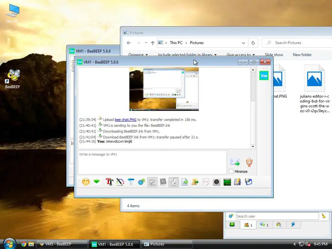Launch Chrome from the taskbar
This screenshot has height=249, width=332.
[x=24, y=244]
